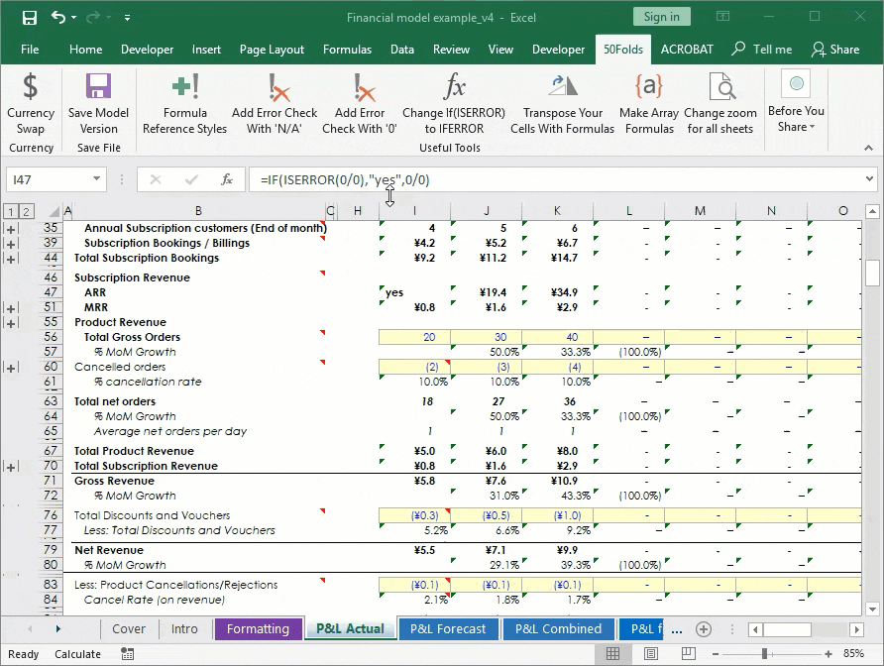Click Change zoom for all sheets icon
This screenshot has width=884, height=666.
pos(720,86)
